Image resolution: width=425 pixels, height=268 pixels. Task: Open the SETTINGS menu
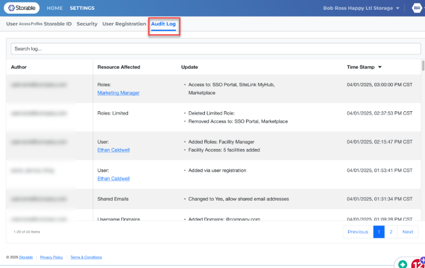[x=82, y=8]
